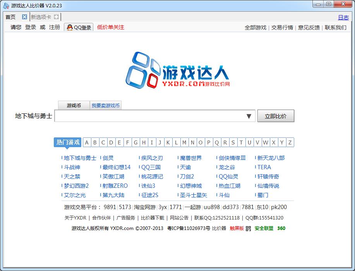Select game 新天龙八部

(x=271, y=158)
